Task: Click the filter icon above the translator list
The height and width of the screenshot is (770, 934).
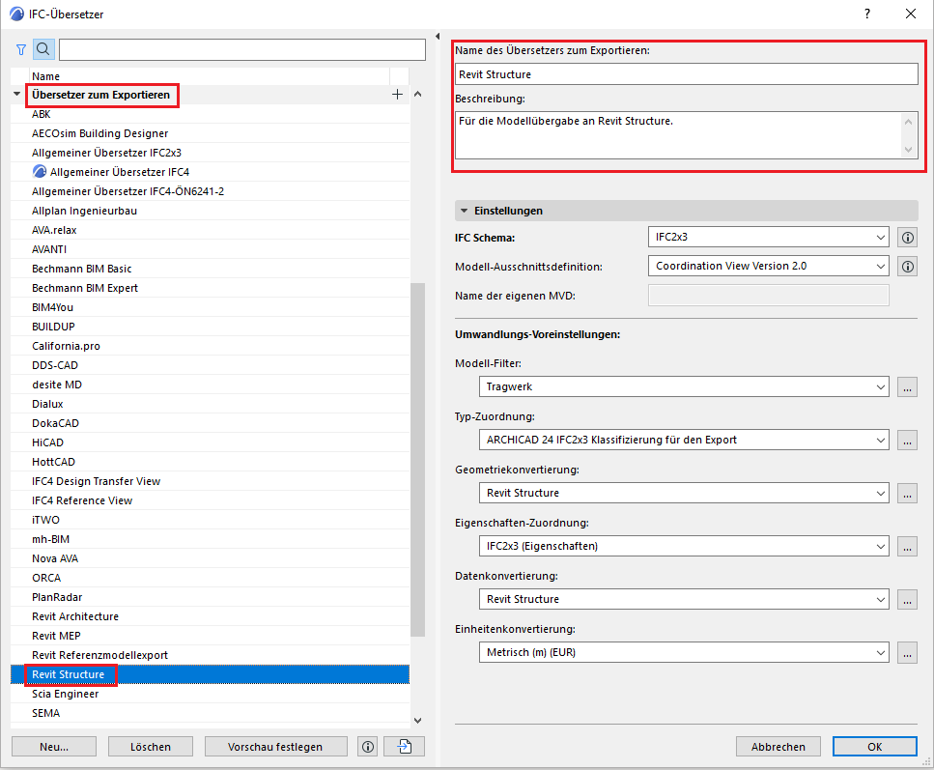Action: [20, 48]
